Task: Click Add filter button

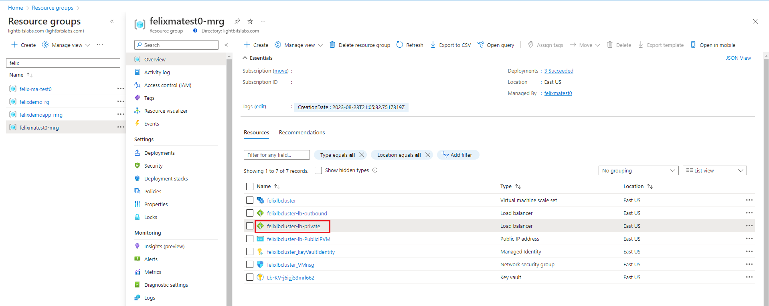Action: coord(458,155)
